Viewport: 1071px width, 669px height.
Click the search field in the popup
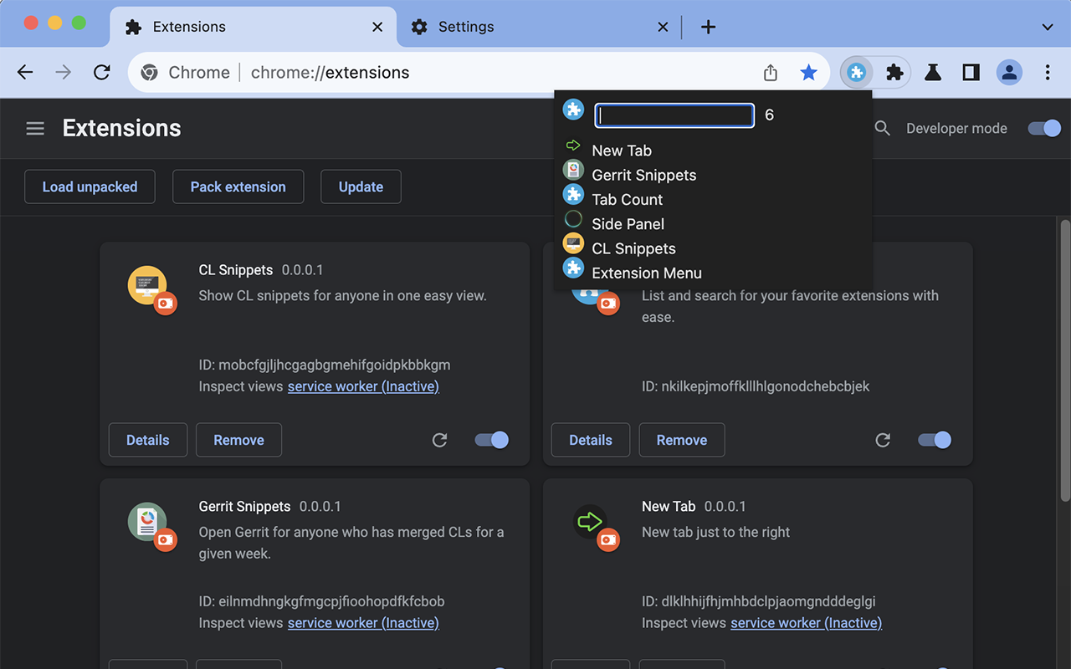(x=674, y=115)
